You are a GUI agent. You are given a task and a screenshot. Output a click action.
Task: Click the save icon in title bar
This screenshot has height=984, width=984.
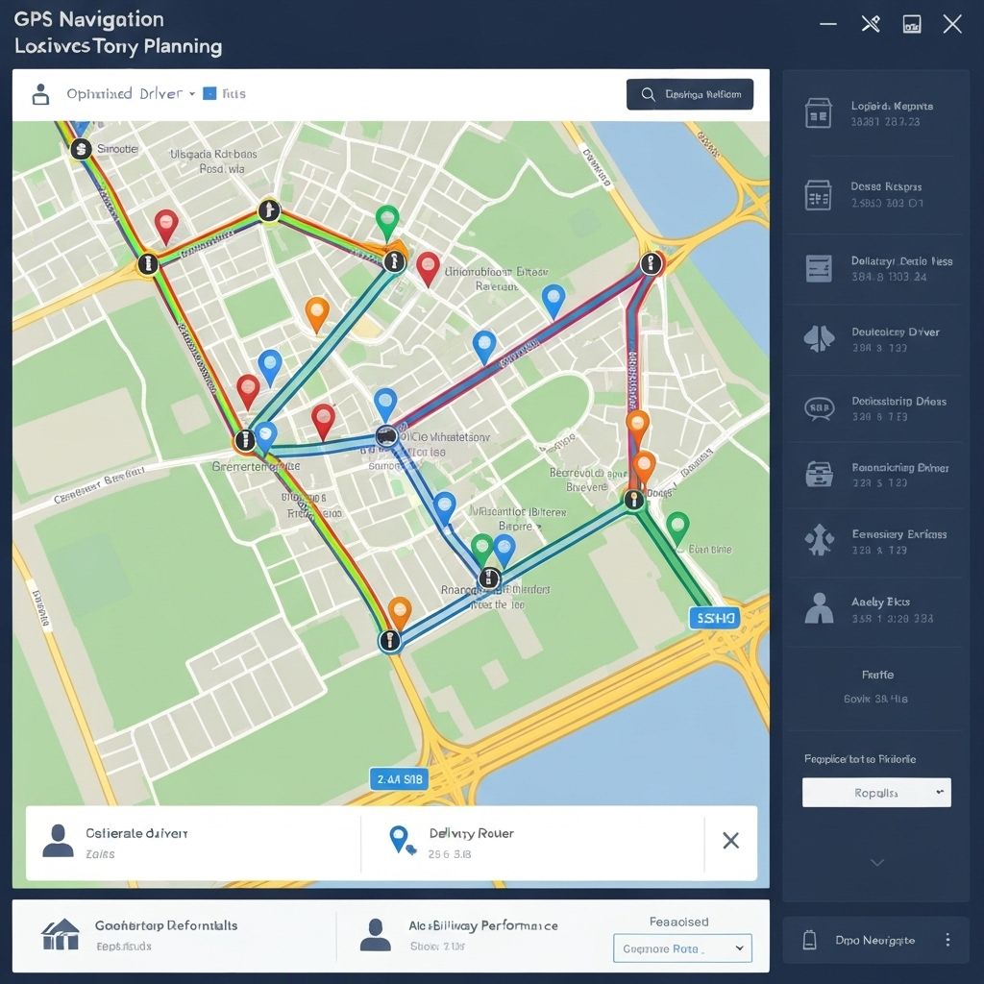(911, 24)
